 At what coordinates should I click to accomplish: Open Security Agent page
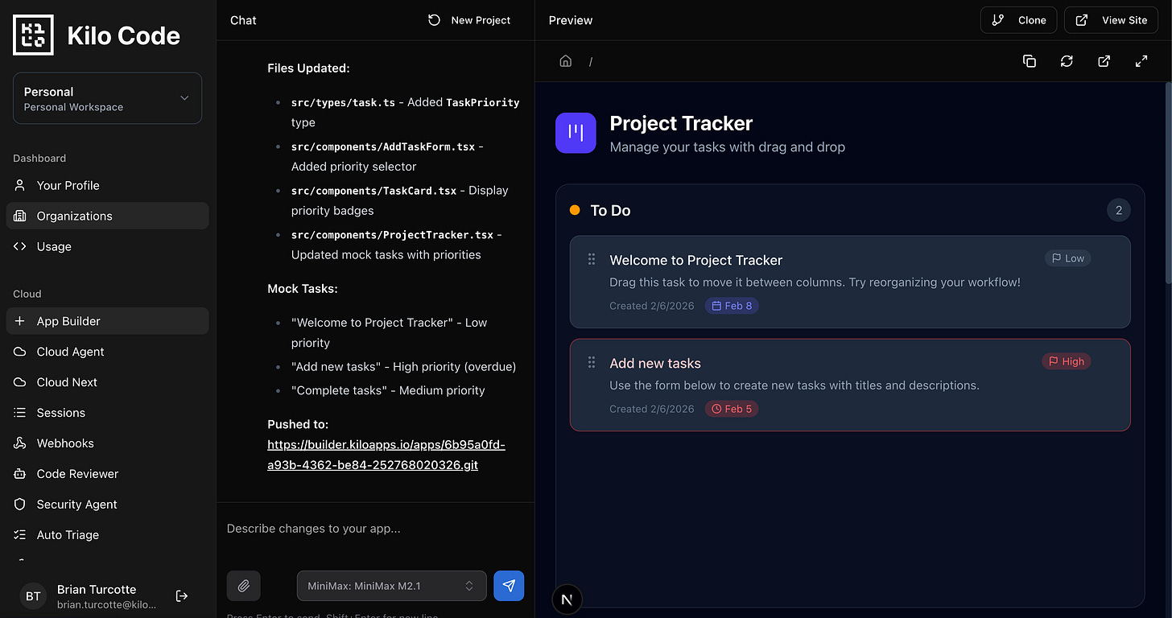pos(107,505)
